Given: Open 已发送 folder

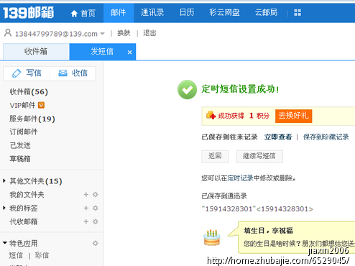Looking at the screenshot, I should 20,145.
